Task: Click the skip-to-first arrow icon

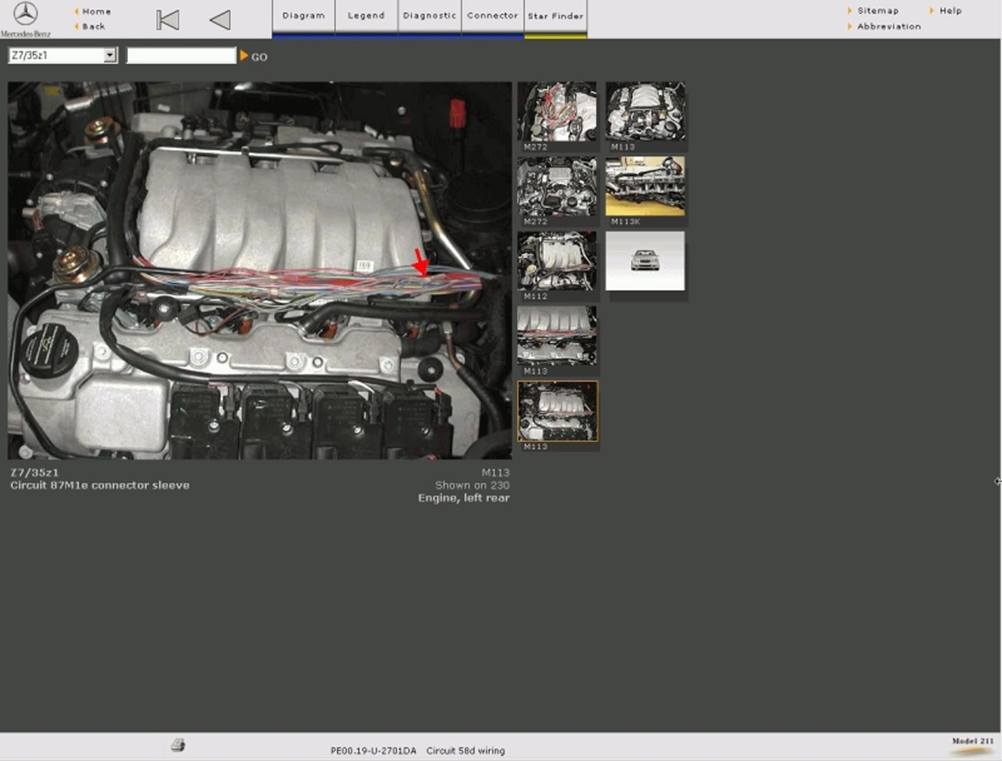Action: click(x=168, y=20)
